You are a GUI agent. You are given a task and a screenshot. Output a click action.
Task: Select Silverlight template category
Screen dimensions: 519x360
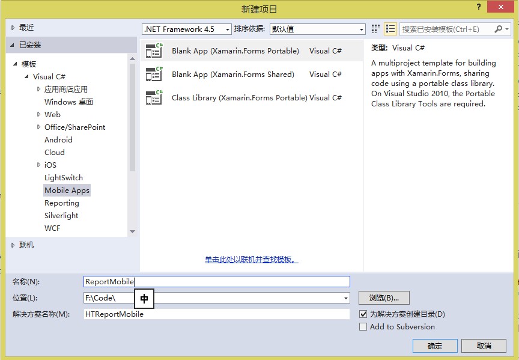click(61, 216)
